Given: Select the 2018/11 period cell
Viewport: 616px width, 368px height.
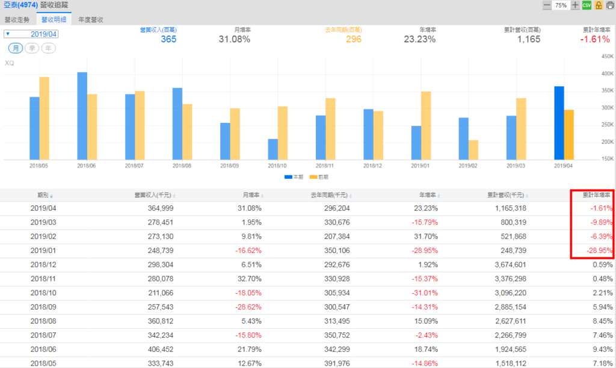Looking at the screenshot, I should (x=43, y=279).
